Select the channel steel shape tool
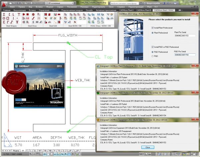Viewport: 200px width, 157px height. point(9,14)
